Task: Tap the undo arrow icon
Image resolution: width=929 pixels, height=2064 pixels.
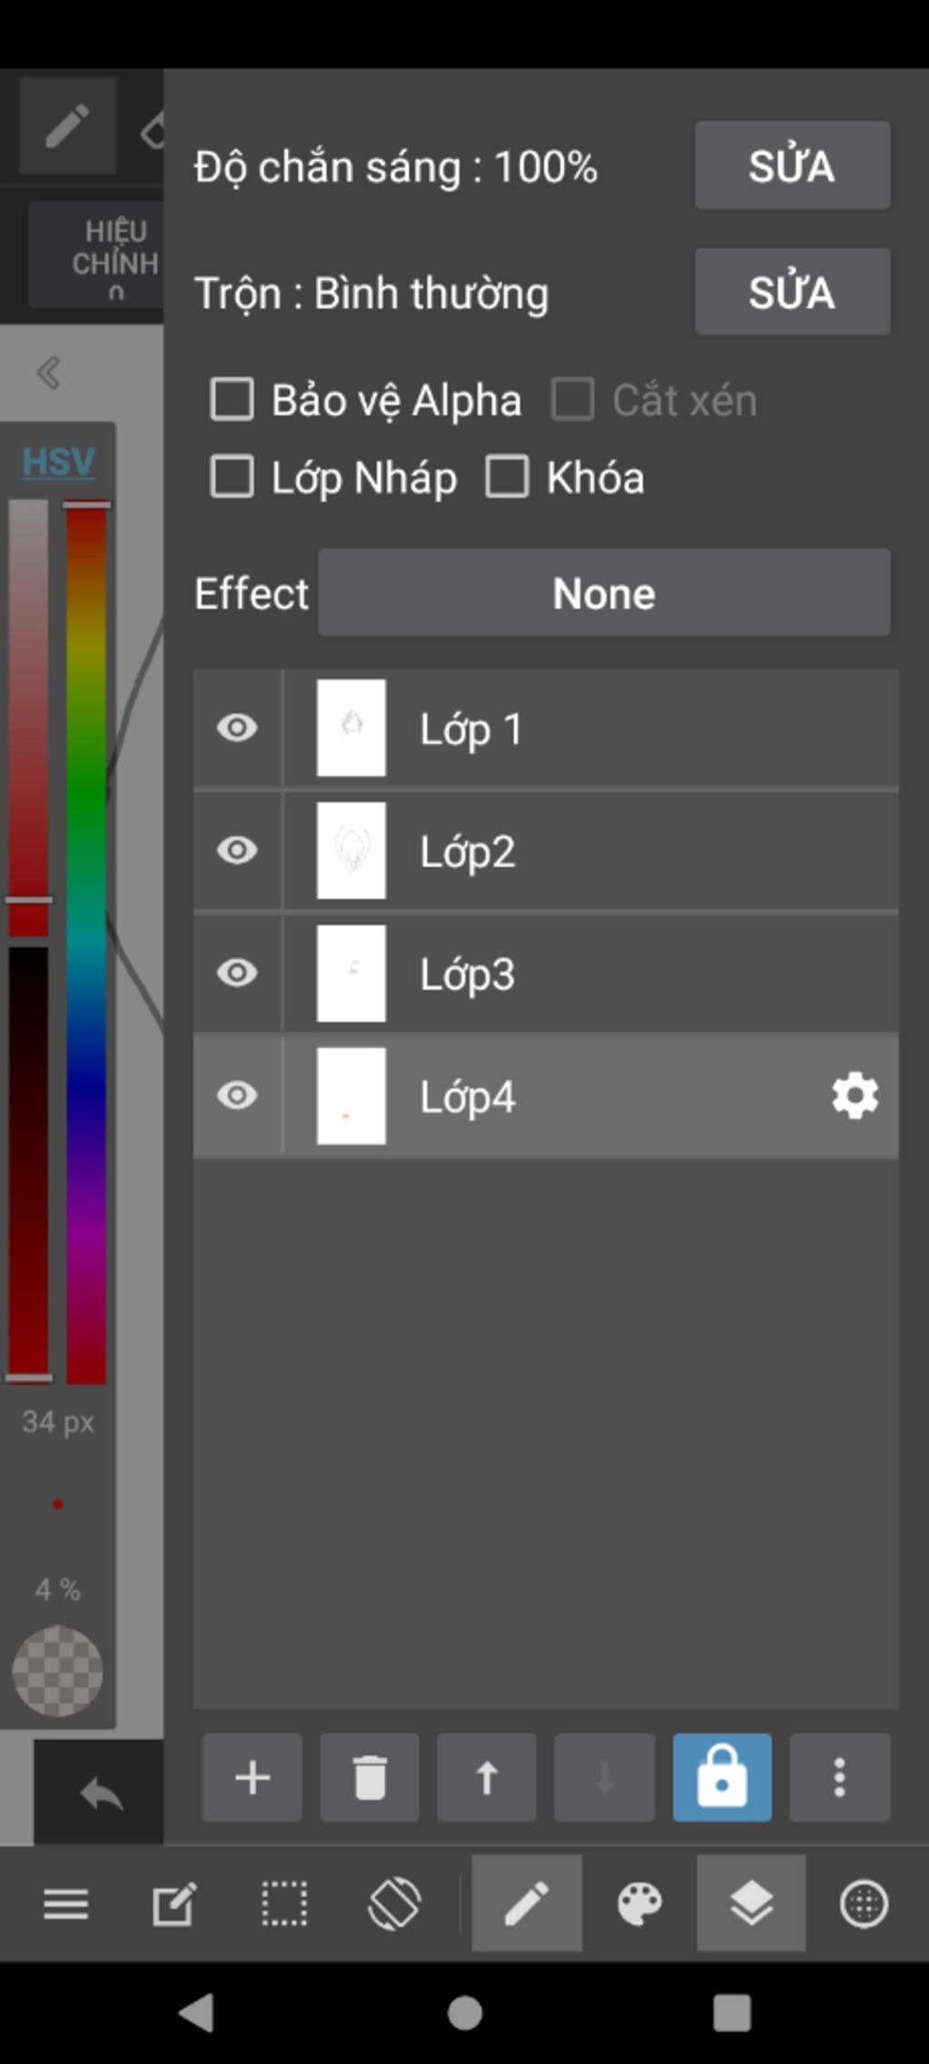Action: coord(101,1795)
